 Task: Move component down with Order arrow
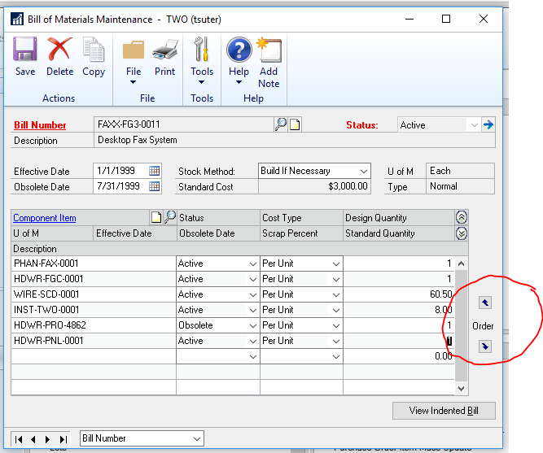(485, 346)
